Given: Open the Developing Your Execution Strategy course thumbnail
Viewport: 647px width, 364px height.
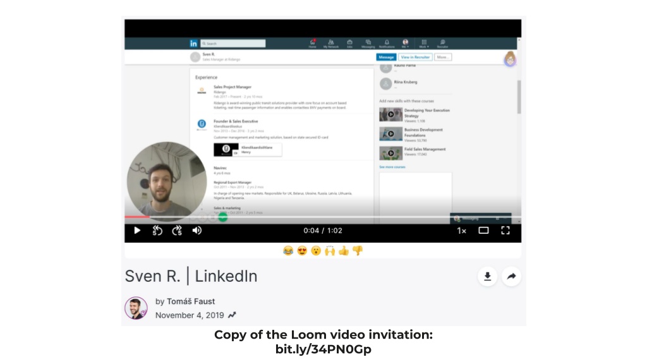Looking at the screenshot, I should click(390, 114).
